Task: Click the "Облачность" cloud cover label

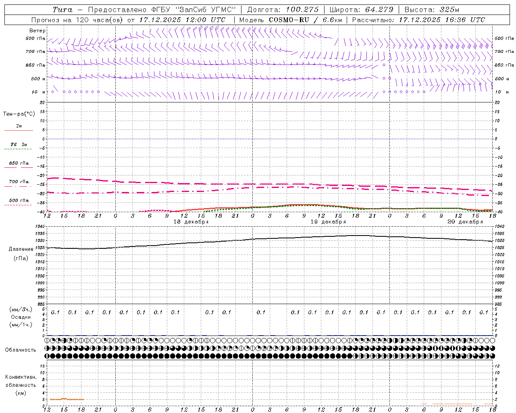Action: point(21,350)
